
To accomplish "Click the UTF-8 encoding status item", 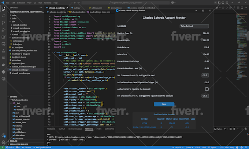I will [x=197, y=148].
